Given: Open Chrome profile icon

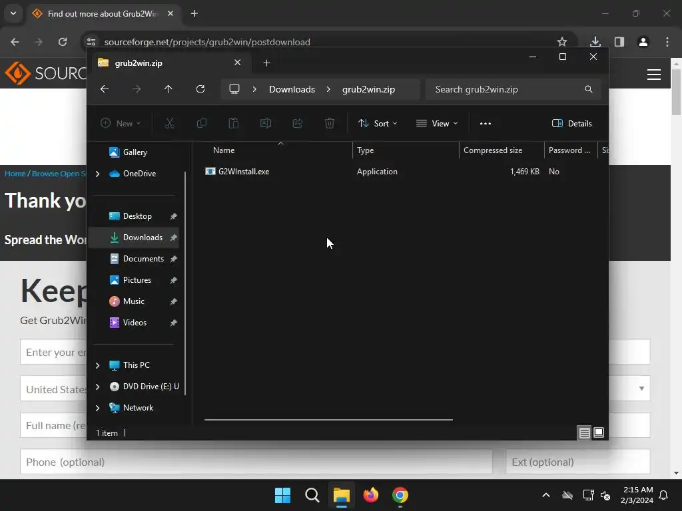Looking at the screenshot, I should click(643, 42).
